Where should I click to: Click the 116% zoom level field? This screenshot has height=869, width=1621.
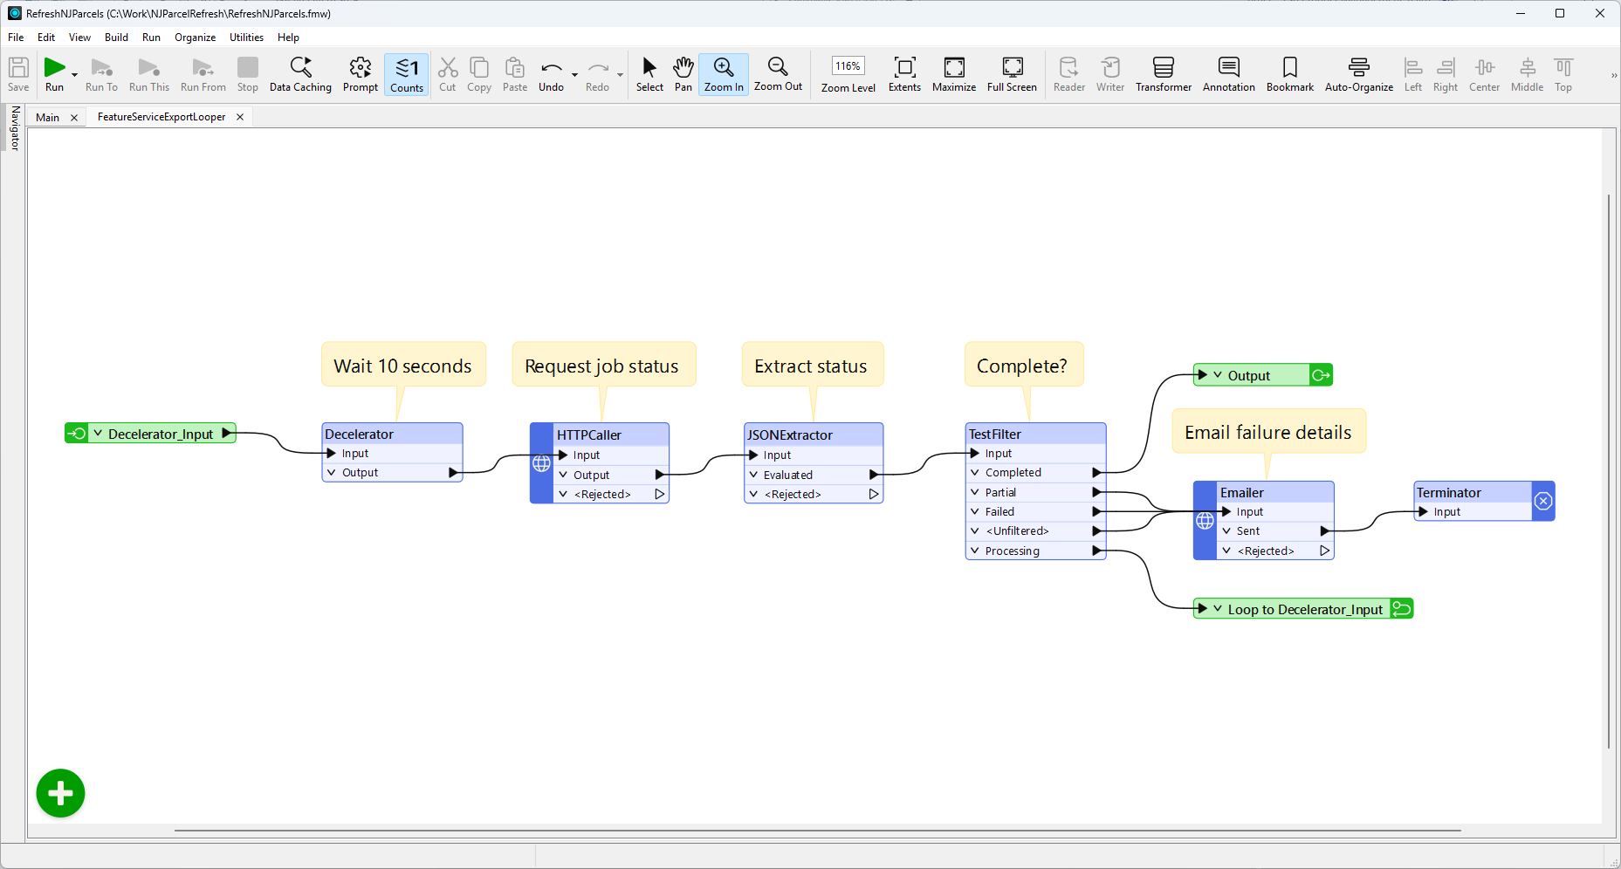848,66
